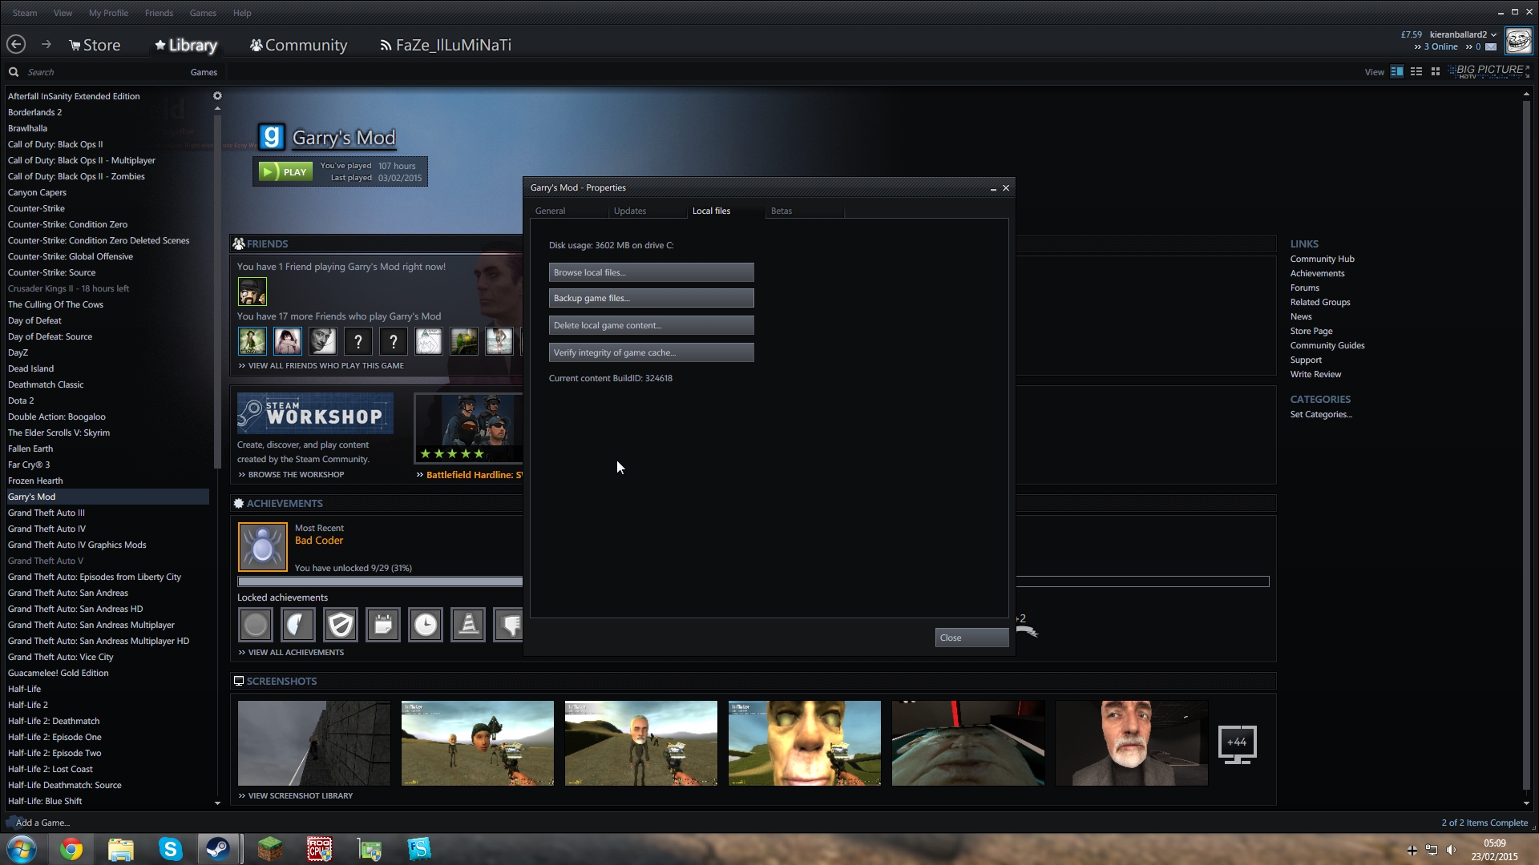Click the Garry's Mod game logo icon

pyautogui.click(x=272, y=137)
